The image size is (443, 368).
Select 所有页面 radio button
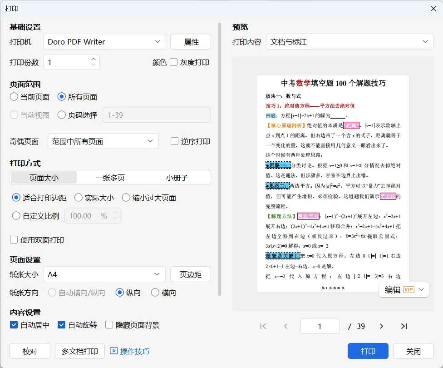coord(61,97)
